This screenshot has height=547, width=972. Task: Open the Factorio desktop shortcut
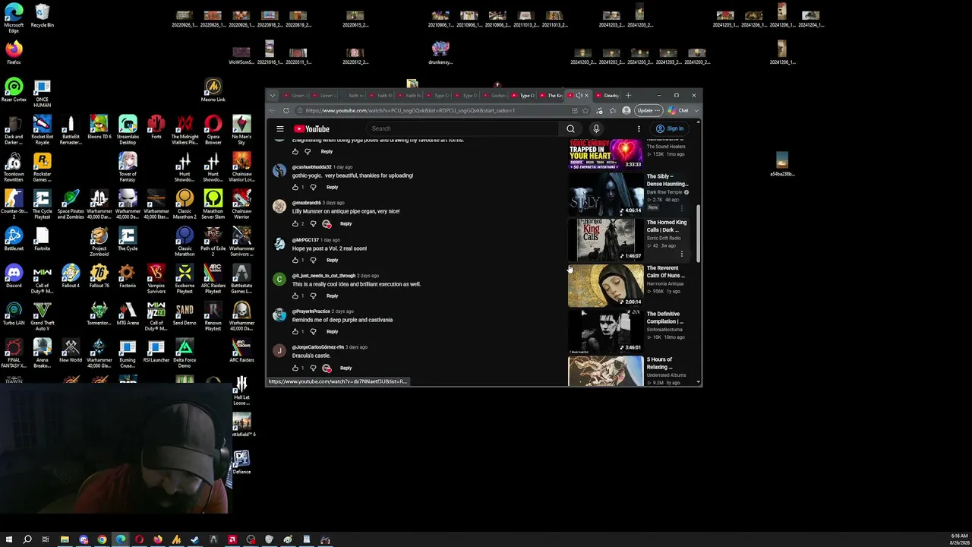(128, 275)
